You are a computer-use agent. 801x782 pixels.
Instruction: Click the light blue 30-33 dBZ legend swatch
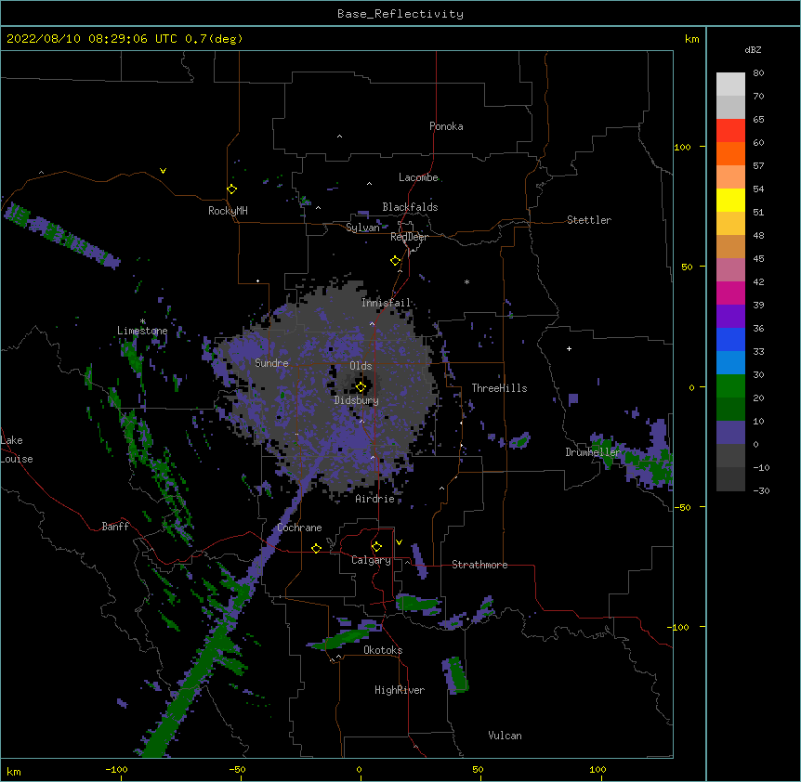730,363
